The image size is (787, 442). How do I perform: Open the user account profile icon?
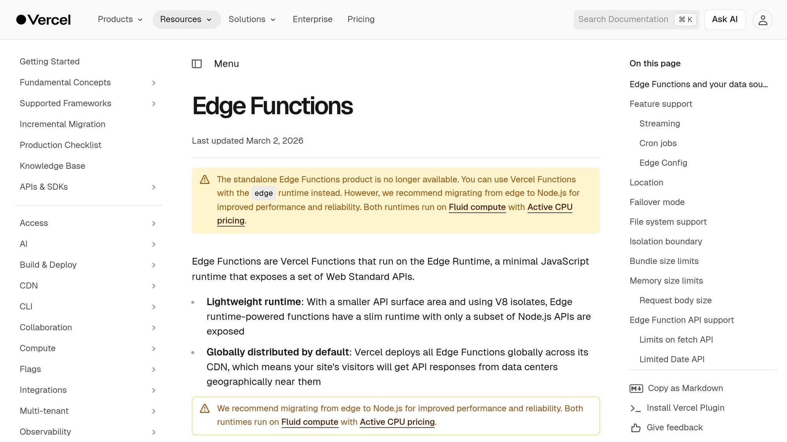pos(762,20)
